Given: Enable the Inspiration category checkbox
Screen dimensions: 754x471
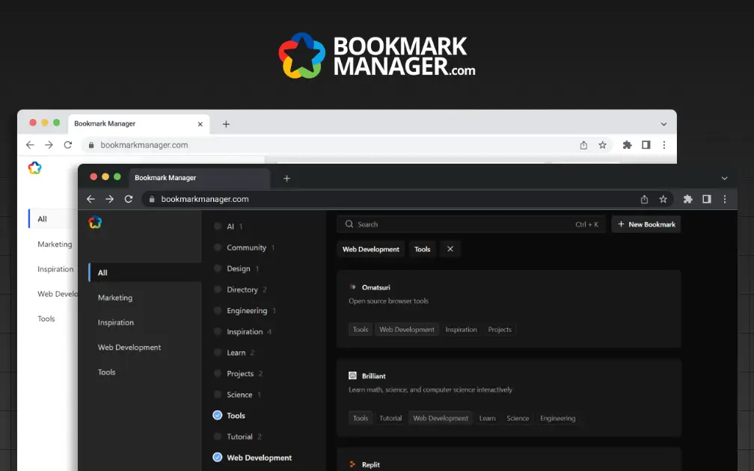Looking at the screenshot, I should point(216,331).
